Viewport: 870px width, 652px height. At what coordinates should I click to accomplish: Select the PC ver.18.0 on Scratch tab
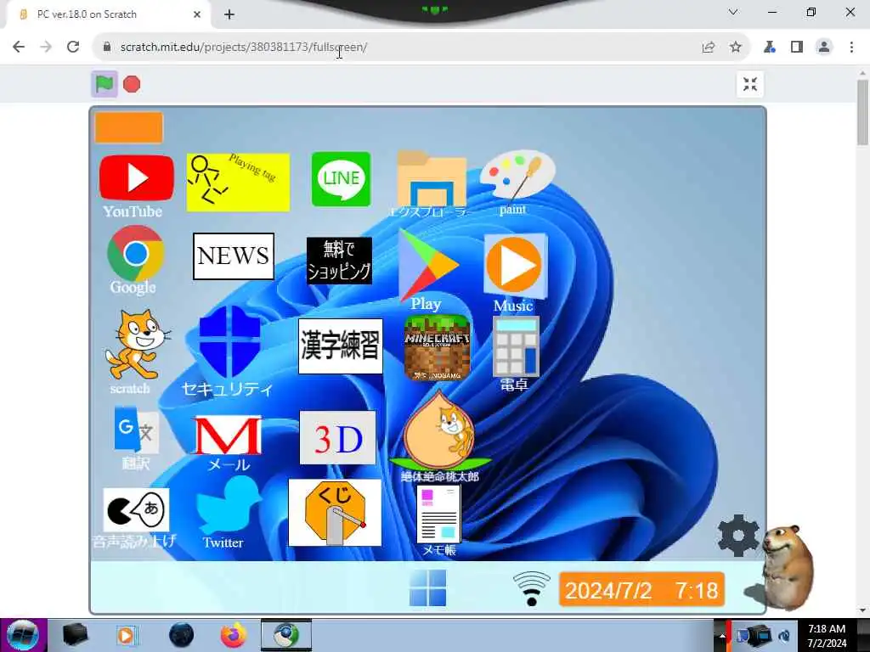coord(109,14)
